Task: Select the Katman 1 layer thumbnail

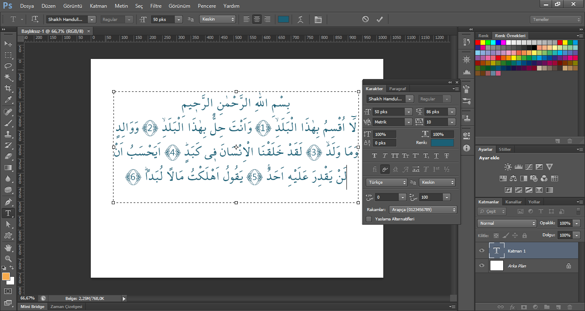Action: coord(496,251)
